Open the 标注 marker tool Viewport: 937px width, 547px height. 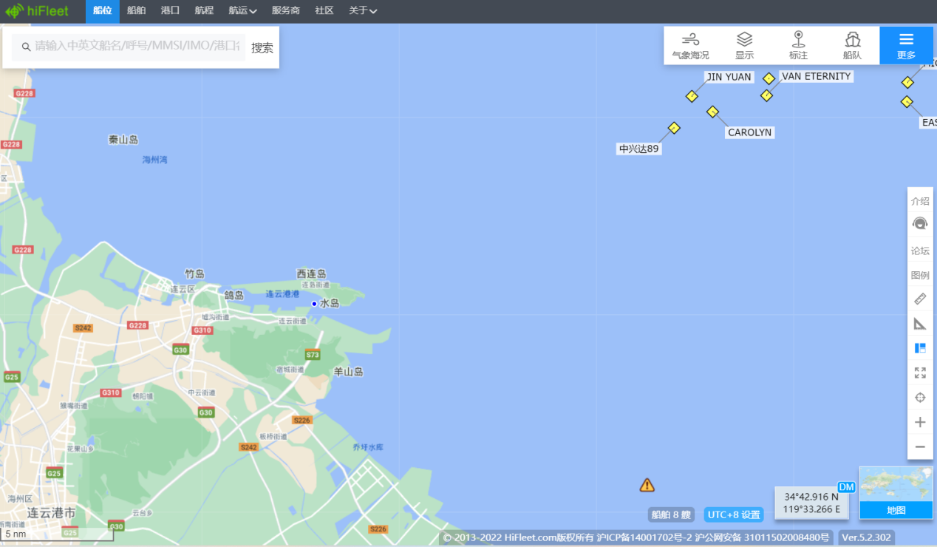coord(798,46)
